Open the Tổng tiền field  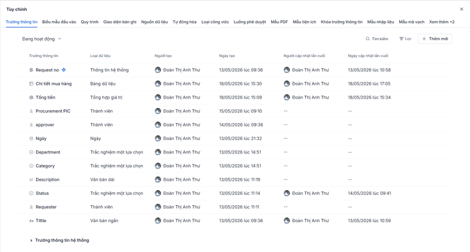click(x=46, y=97)
